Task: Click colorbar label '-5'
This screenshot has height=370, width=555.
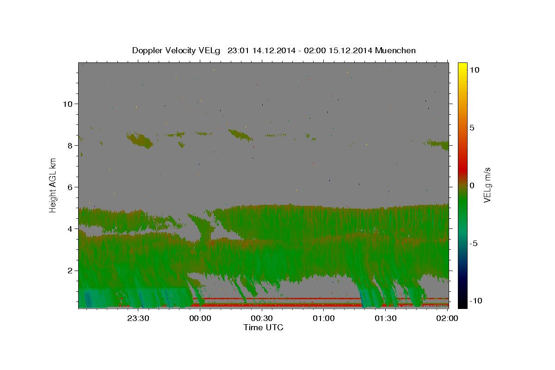Action: (474, 243)
